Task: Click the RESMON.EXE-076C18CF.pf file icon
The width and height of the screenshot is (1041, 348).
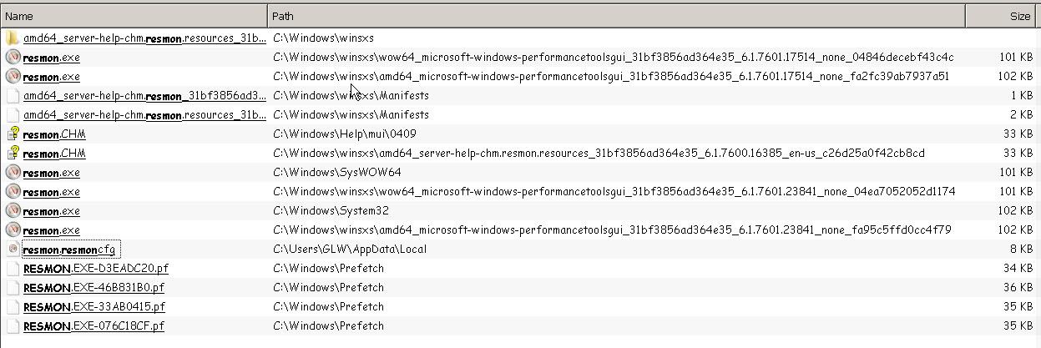Action: point(13,326)
